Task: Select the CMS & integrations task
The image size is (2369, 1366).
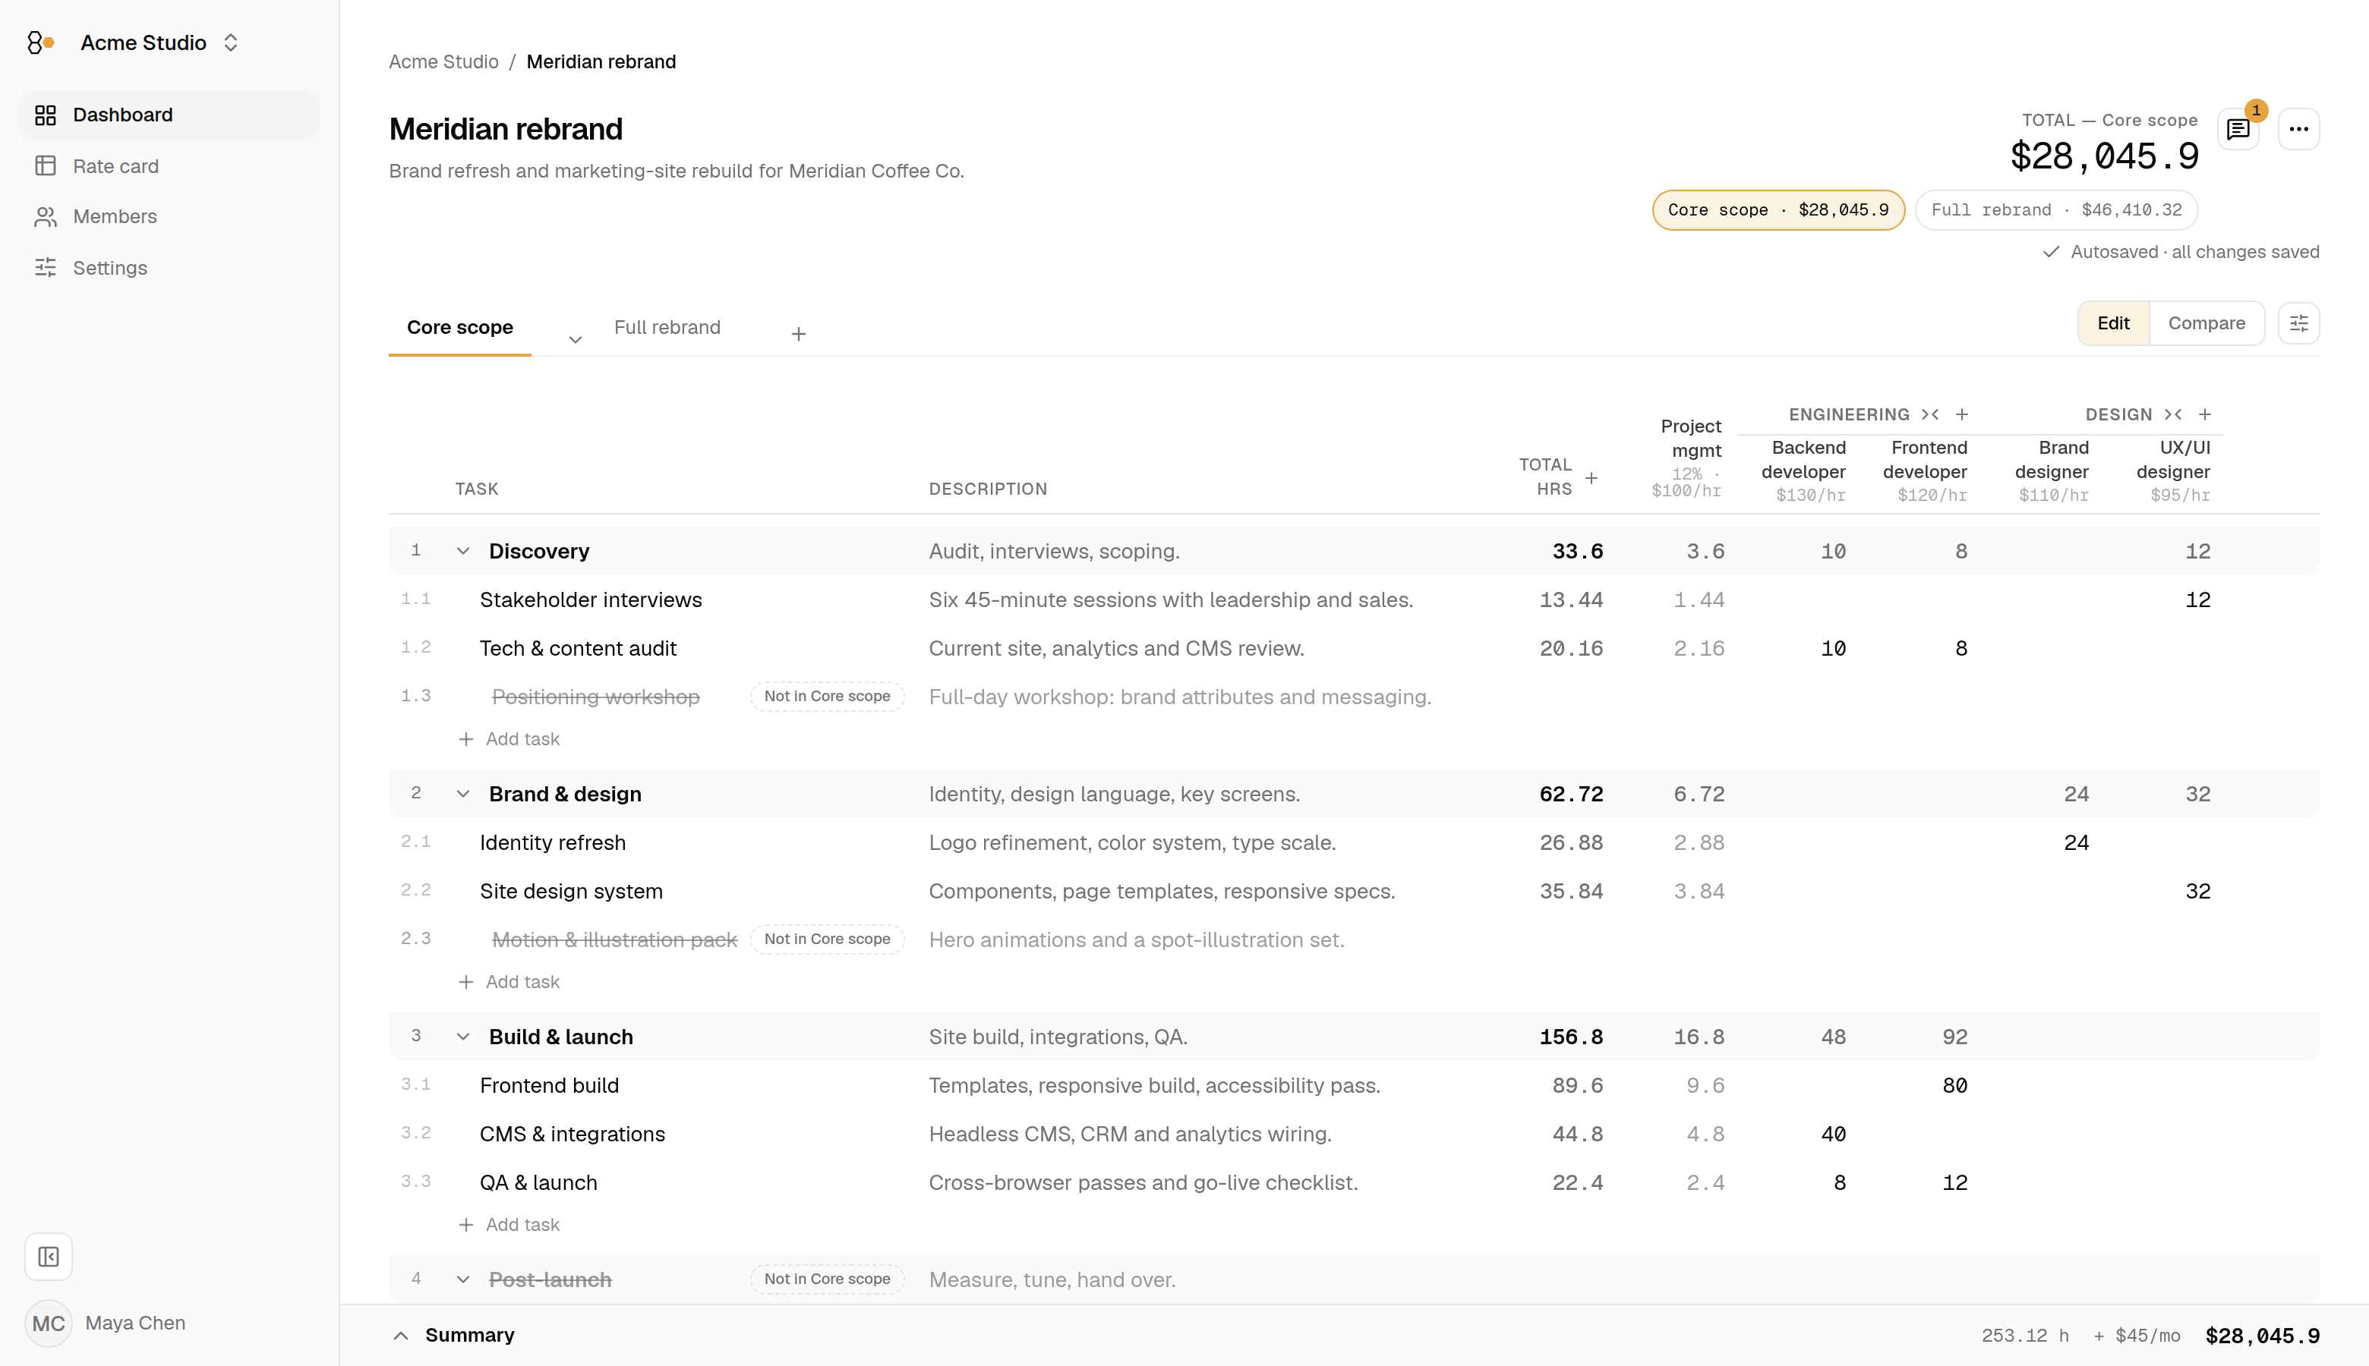Action: 572,1135
